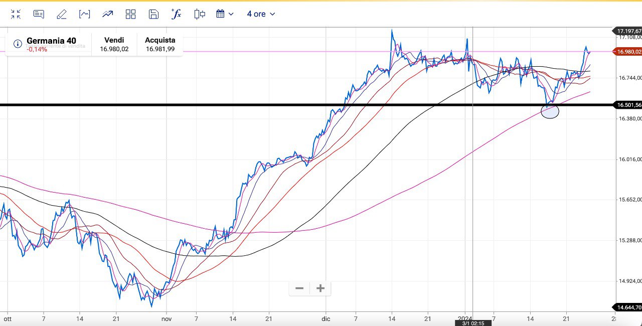Click the 3/1 02:15 time marker label
The image size is (642, 326).
tap(472, 323)
